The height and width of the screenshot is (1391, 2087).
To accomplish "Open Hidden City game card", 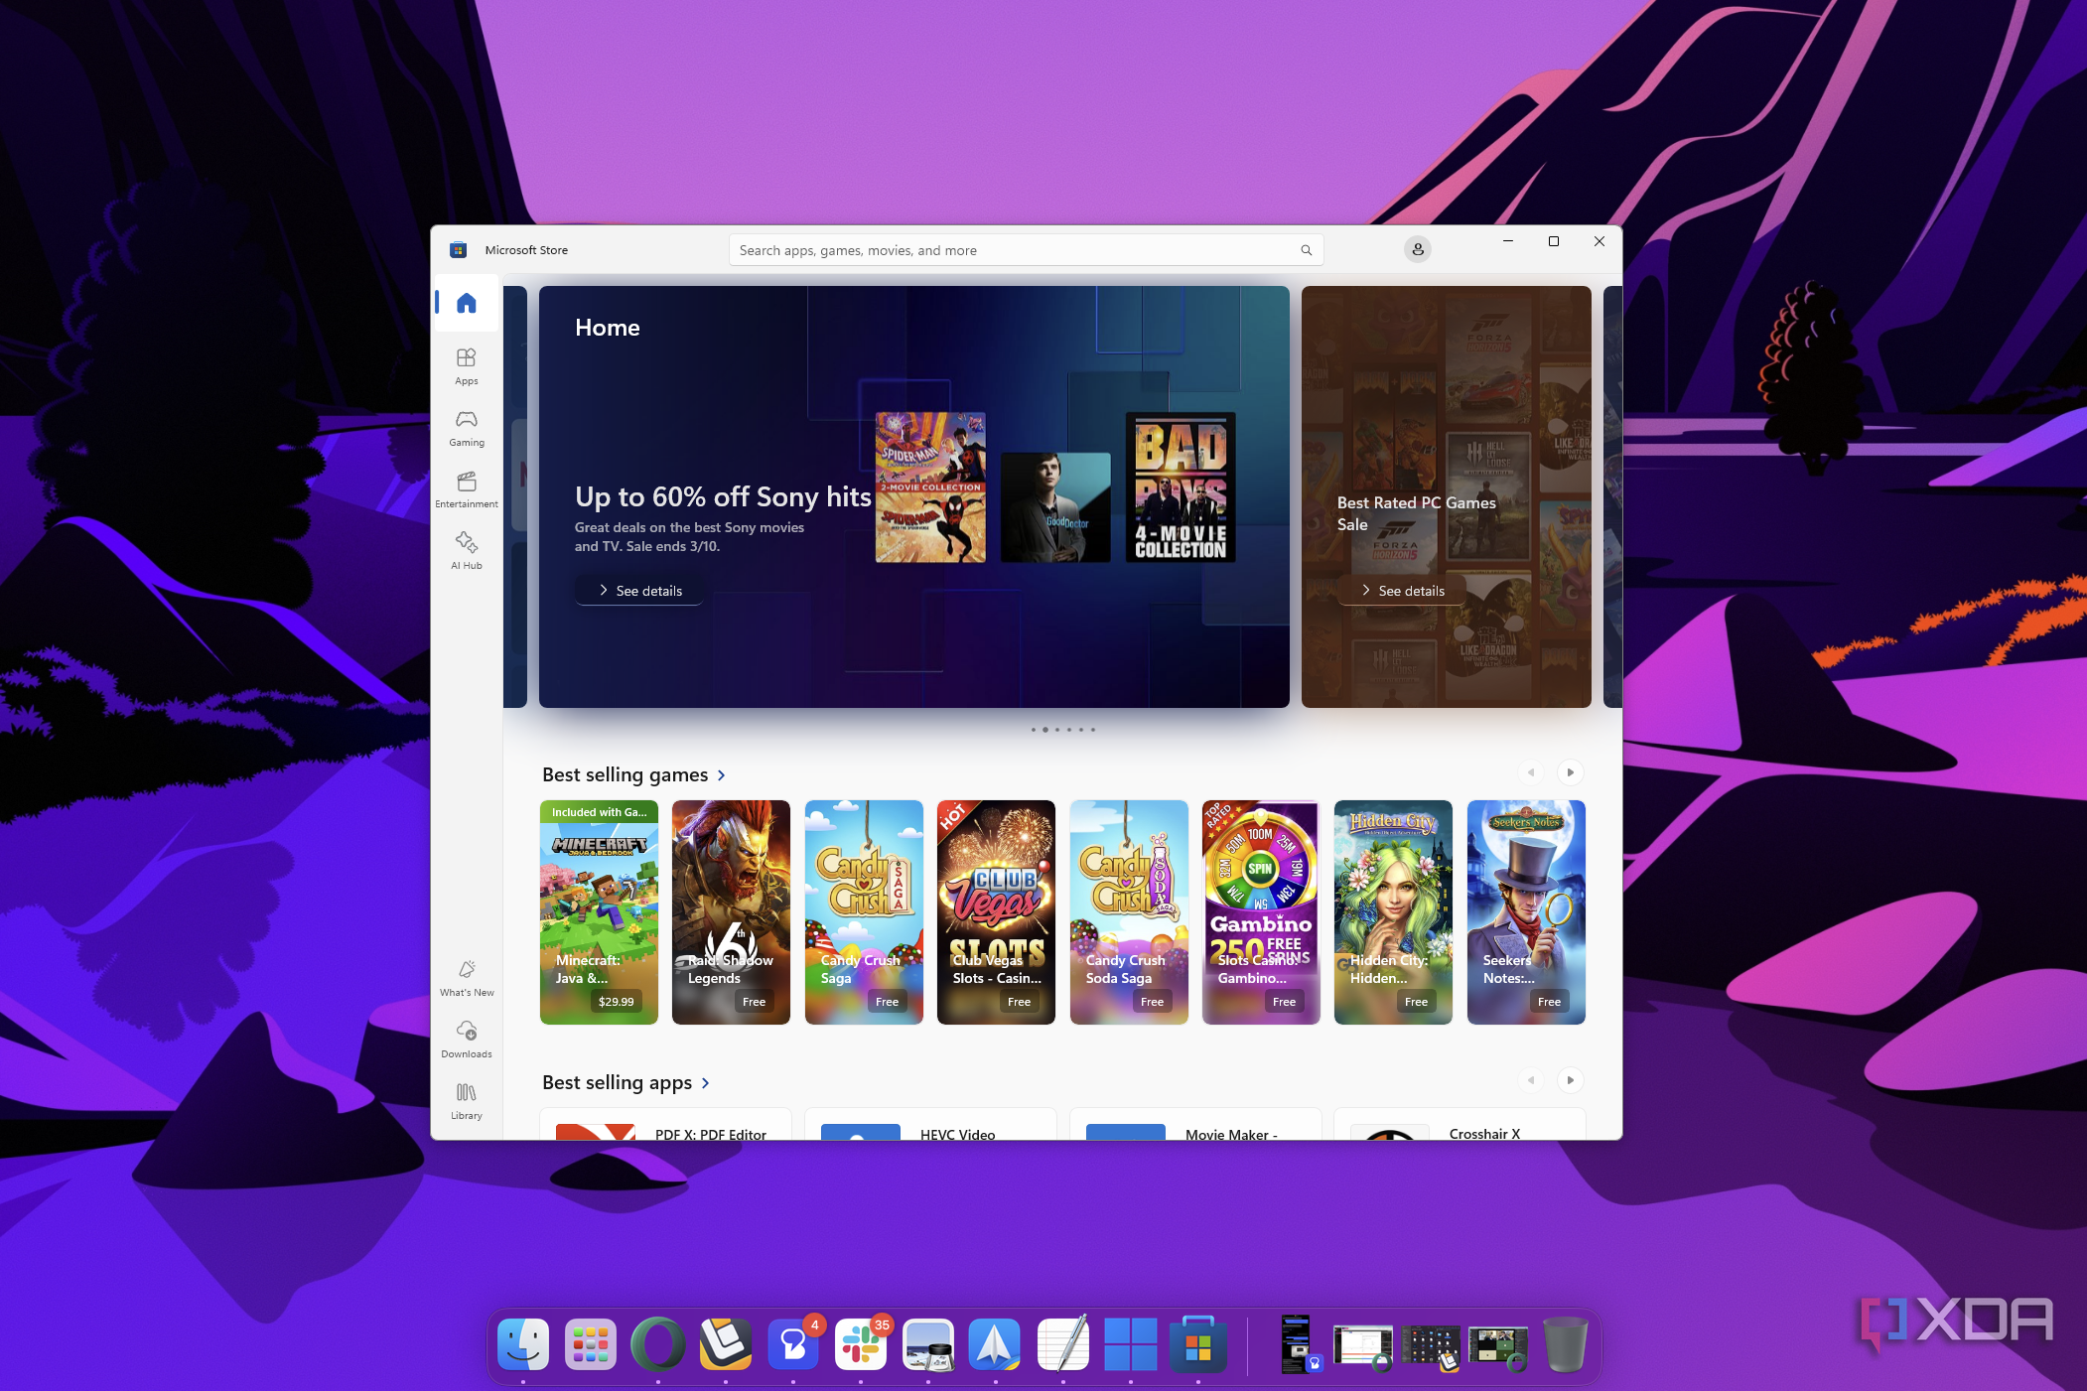I will click(x=1393, y=912).
